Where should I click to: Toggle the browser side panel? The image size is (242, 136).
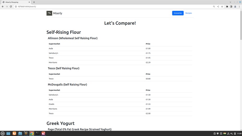coord(231,7)
